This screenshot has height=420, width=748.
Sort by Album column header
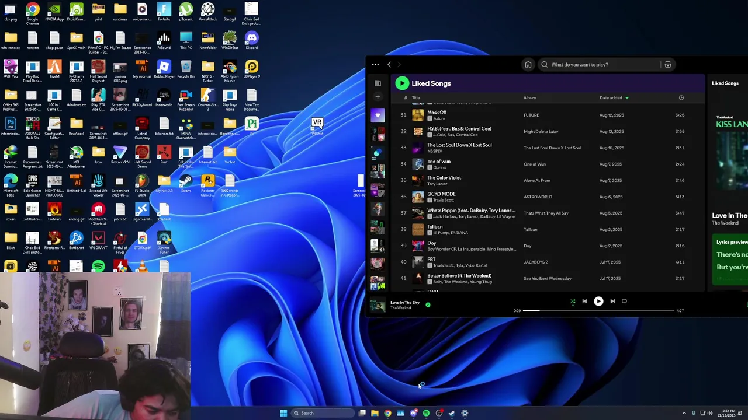coord(529,98)
